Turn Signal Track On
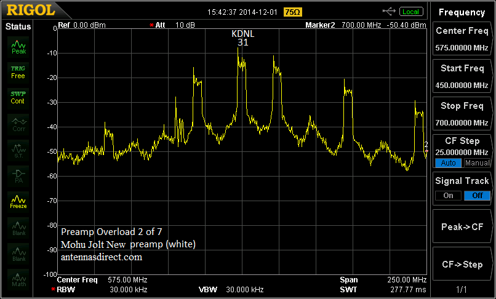The image size is (496, 299). [x=447, y=196]
